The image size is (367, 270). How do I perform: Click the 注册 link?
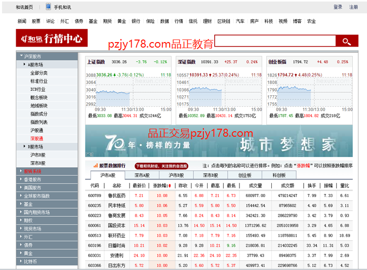pyautogui.click(x=353, y=7)
